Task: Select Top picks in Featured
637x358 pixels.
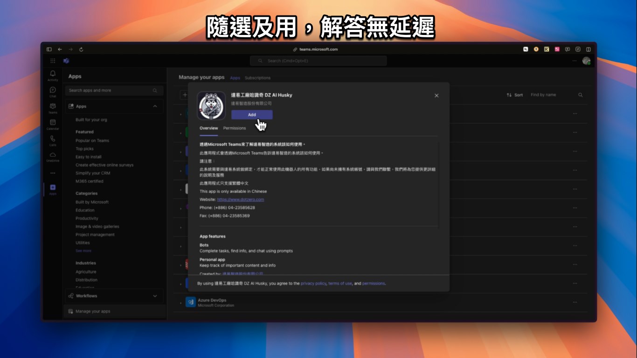Action: click(84, 149)
